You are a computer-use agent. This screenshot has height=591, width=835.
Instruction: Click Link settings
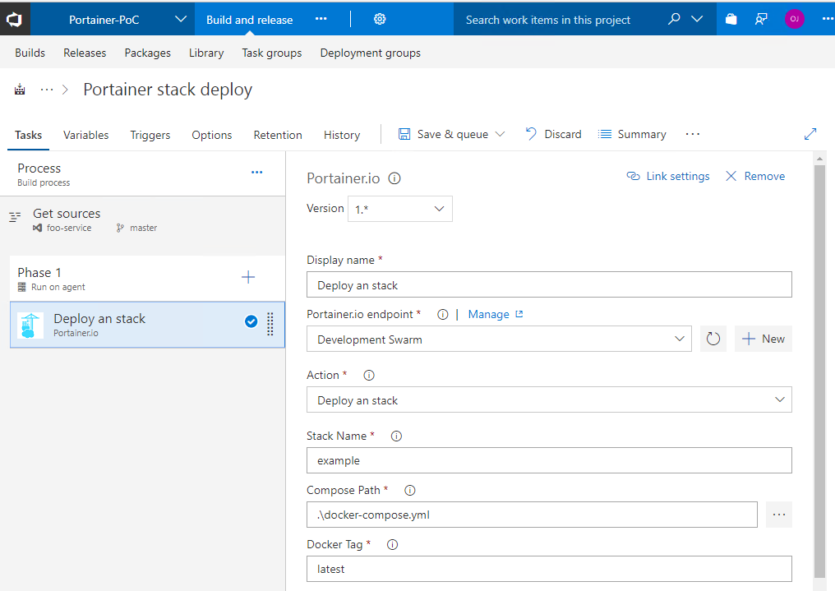point(668,176)
